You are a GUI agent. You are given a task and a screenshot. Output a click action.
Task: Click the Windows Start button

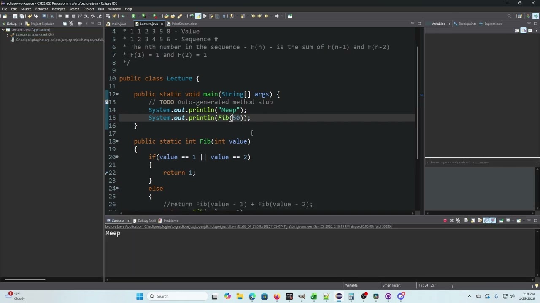(140, 296)
